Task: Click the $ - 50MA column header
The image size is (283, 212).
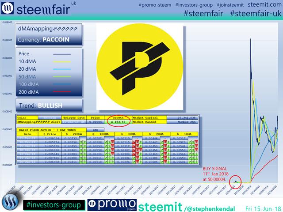Action: [x=128, y=134]
